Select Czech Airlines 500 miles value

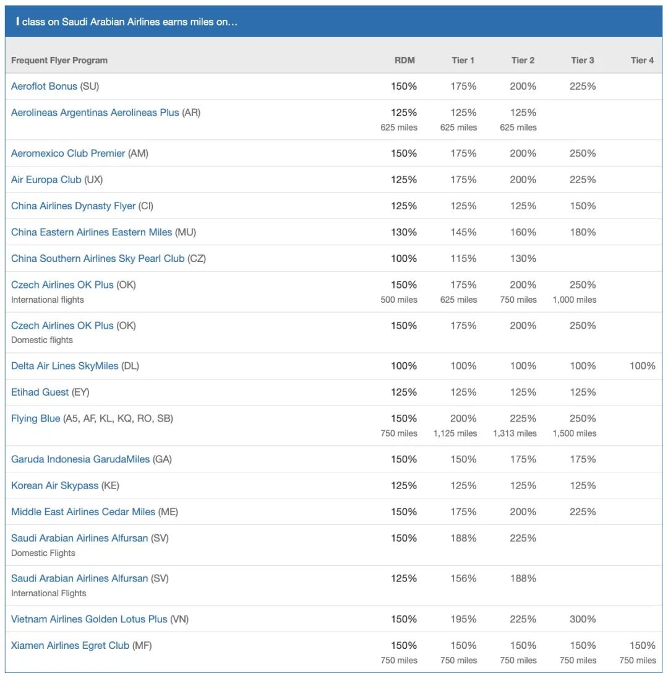point(399,300)
